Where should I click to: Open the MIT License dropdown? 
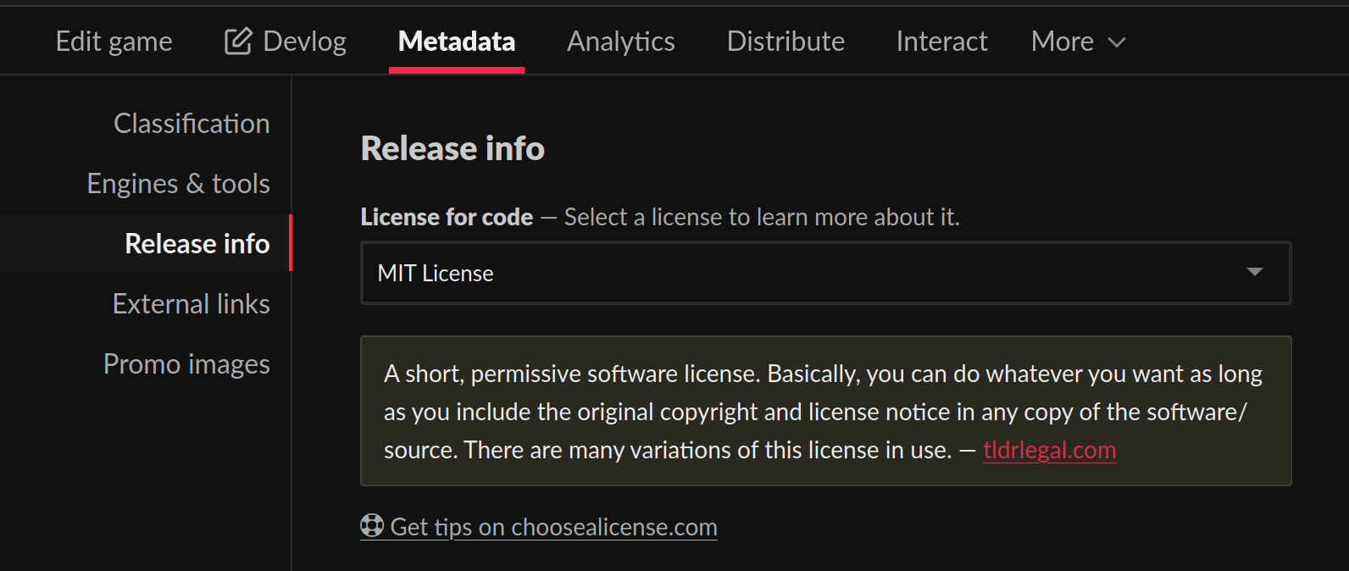point(826,273)
